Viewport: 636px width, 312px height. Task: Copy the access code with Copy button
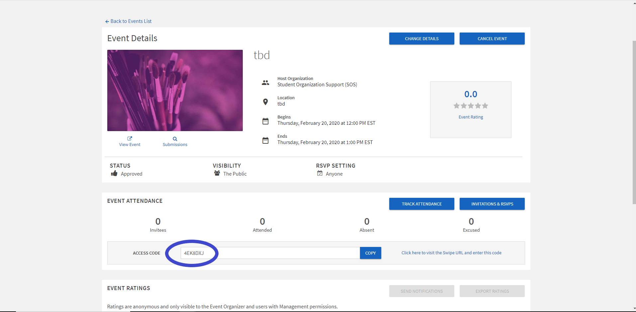pos(370,253)
